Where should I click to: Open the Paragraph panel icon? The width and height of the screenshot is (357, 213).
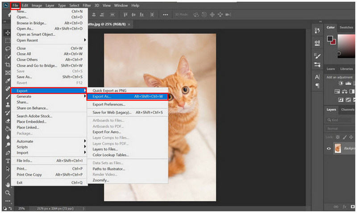(317, 85)
